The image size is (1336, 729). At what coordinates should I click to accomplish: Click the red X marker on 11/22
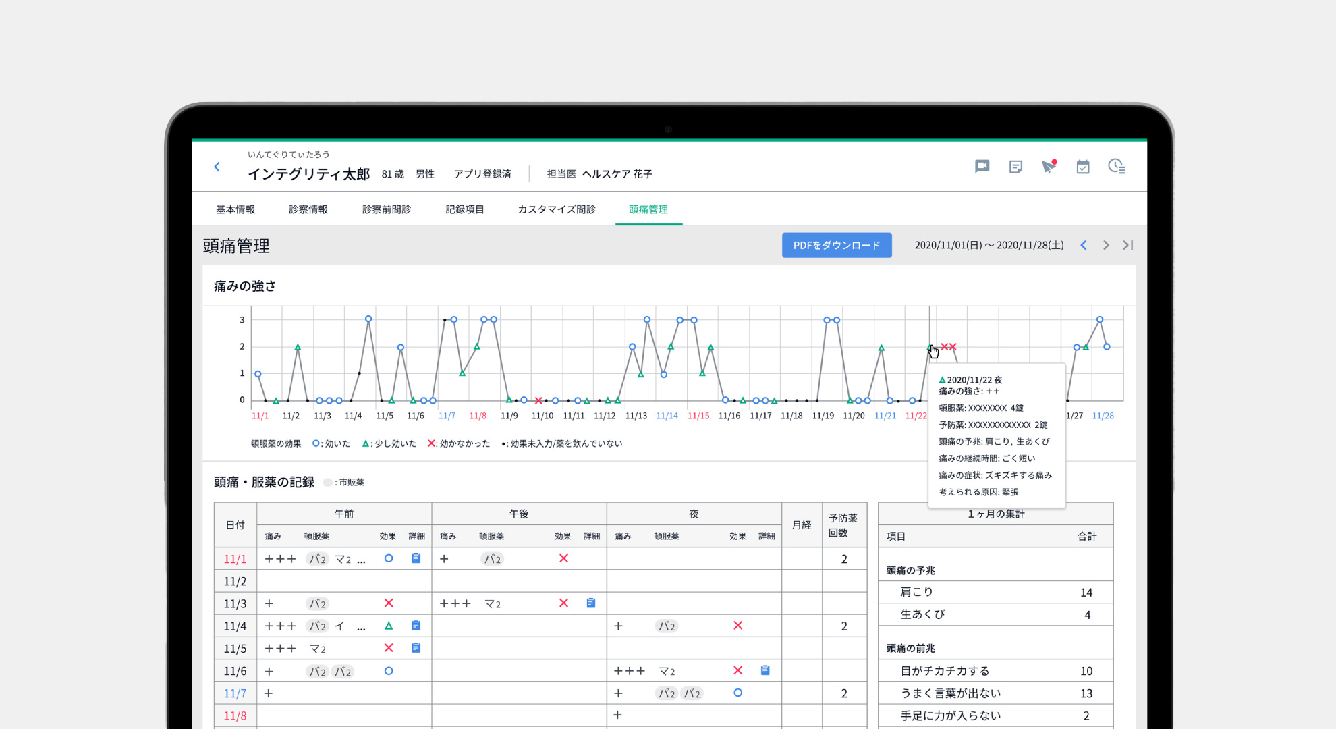click(945, 346)
